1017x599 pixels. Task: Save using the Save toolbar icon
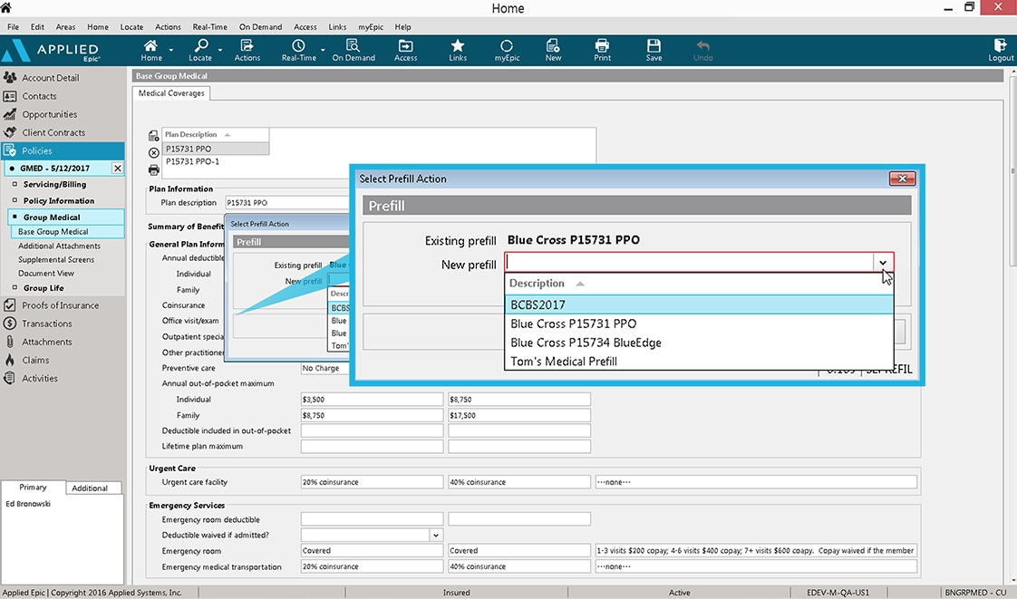[654, 50]
